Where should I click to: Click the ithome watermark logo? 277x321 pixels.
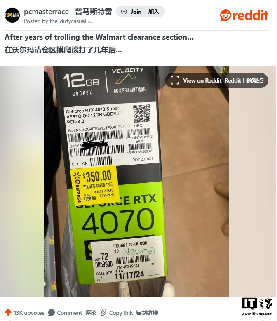pos(257,307)
